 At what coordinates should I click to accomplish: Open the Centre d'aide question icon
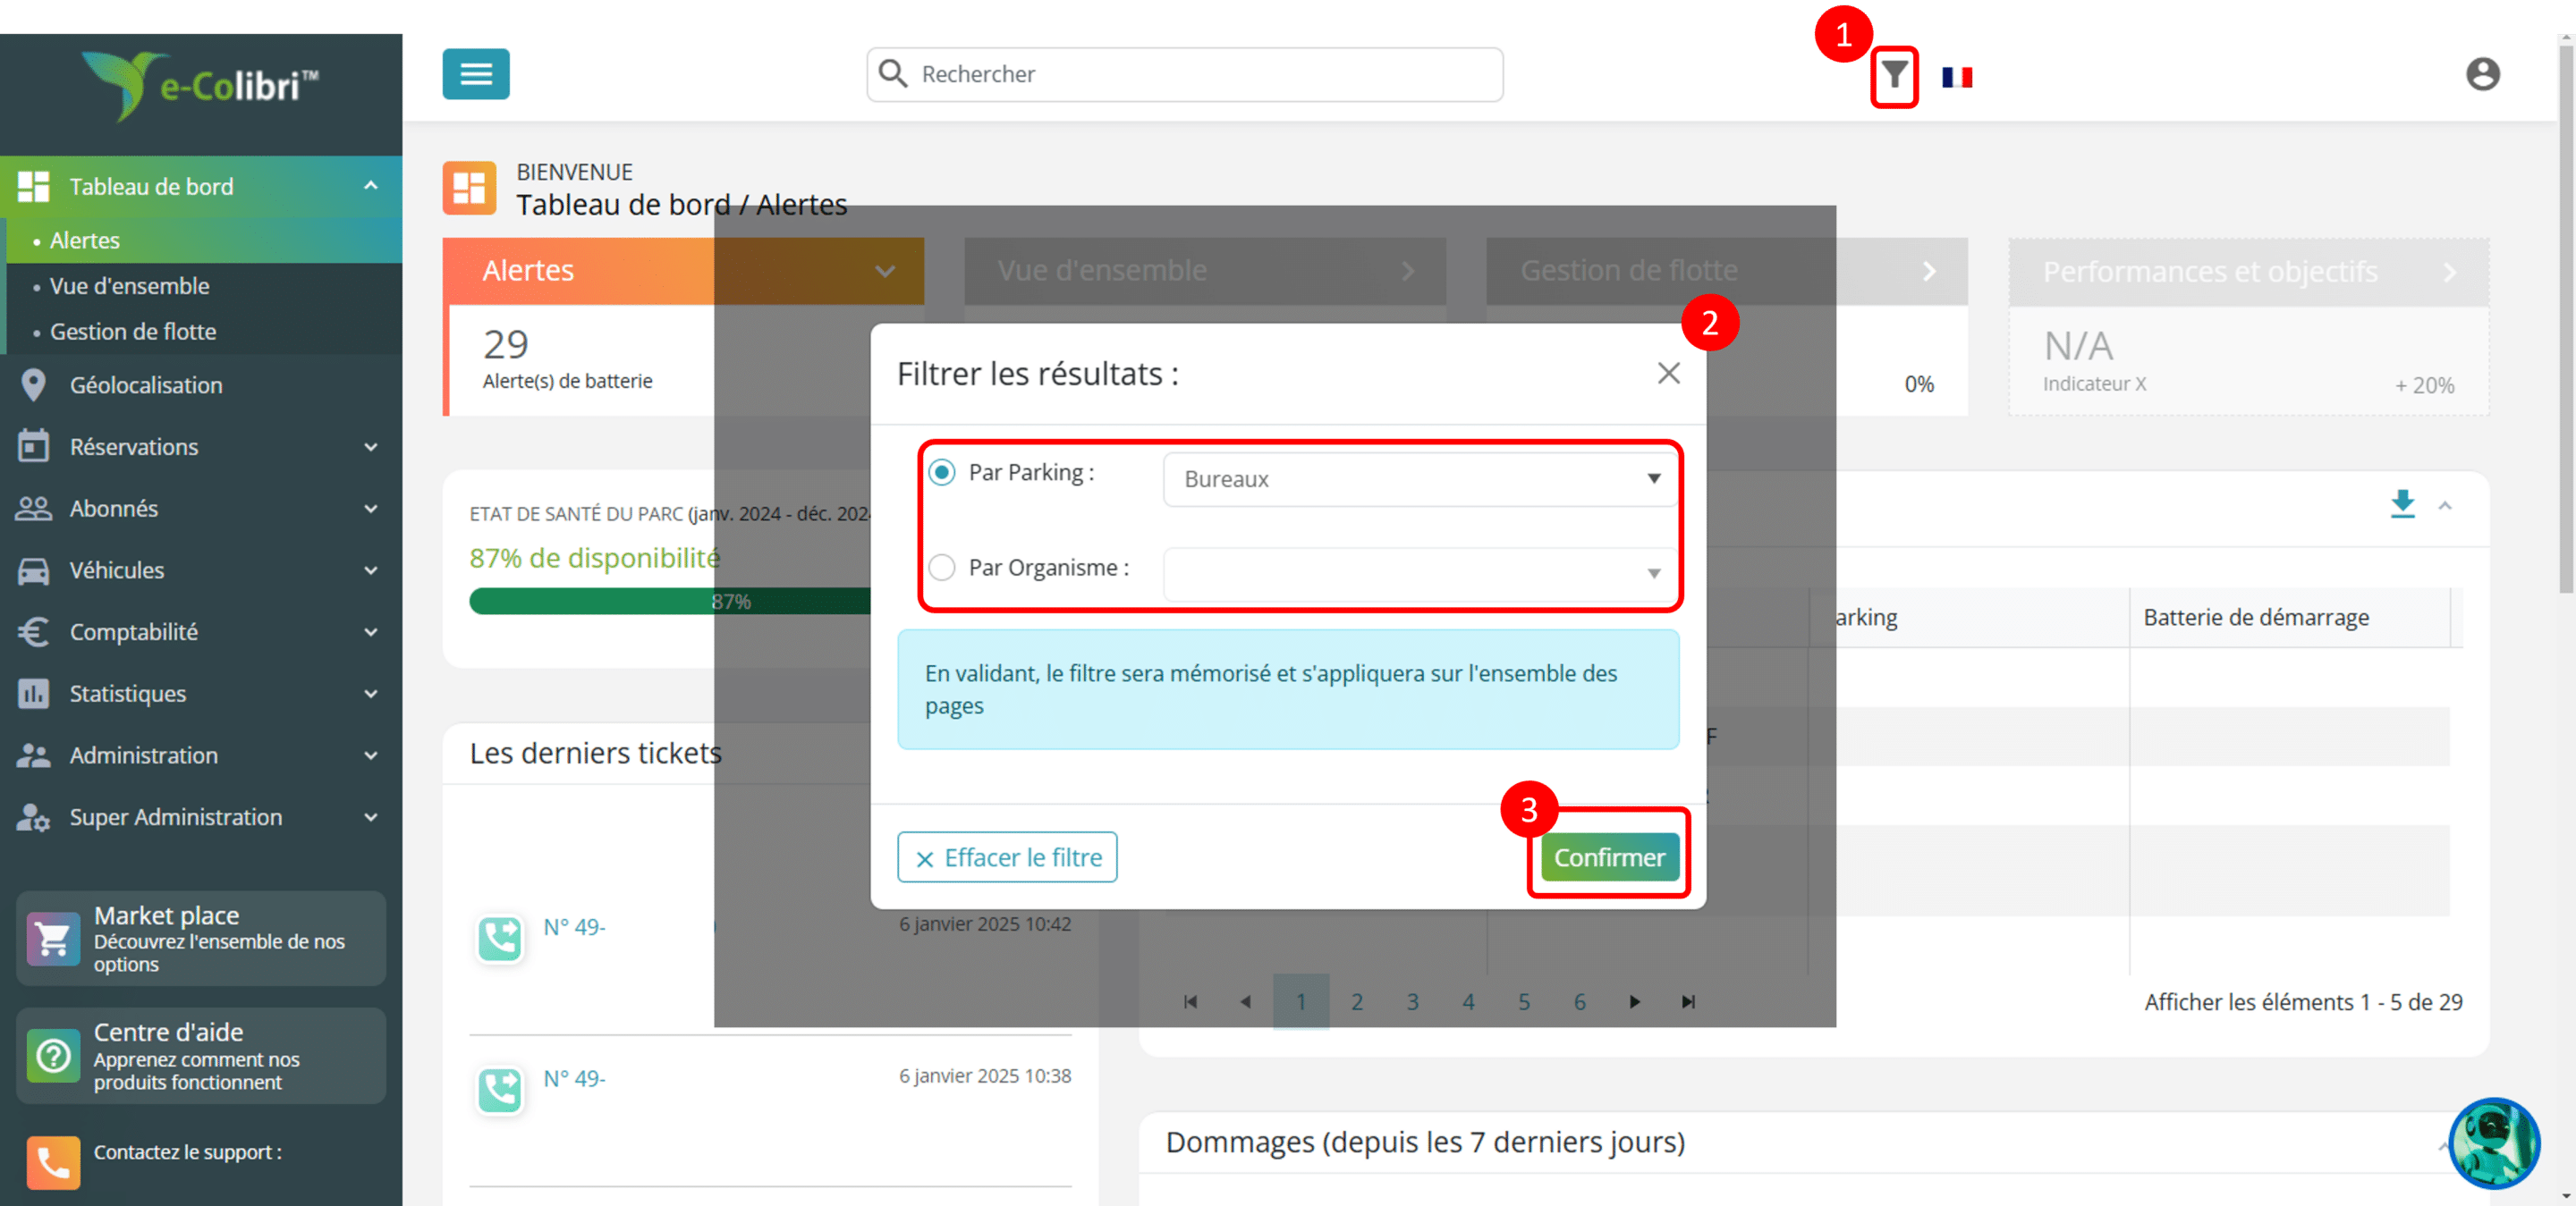(x=53, y=1055)
